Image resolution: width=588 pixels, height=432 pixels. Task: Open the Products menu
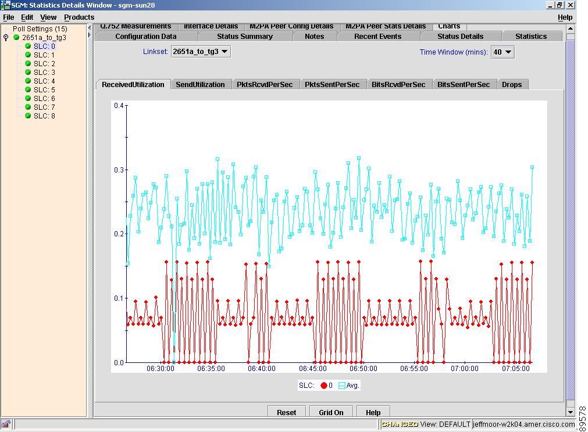tap(79, 17)
